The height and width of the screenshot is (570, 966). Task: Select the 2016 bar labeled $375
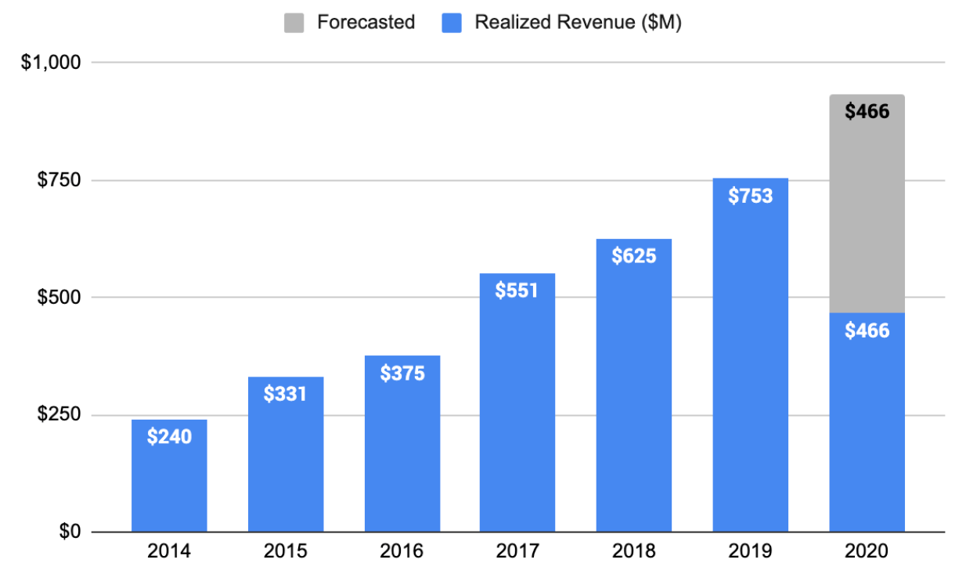click(402, 444)
